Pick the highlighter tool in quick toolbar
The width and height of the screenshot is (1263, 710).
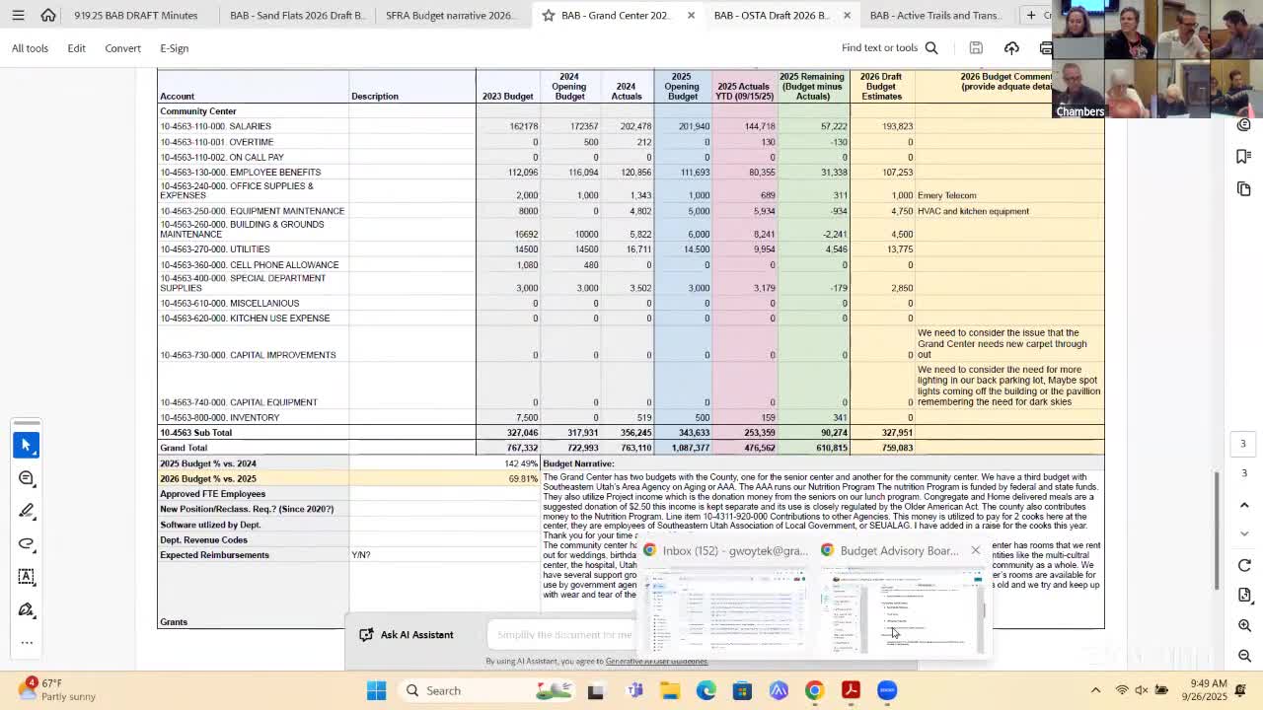(x=26, y=511)
